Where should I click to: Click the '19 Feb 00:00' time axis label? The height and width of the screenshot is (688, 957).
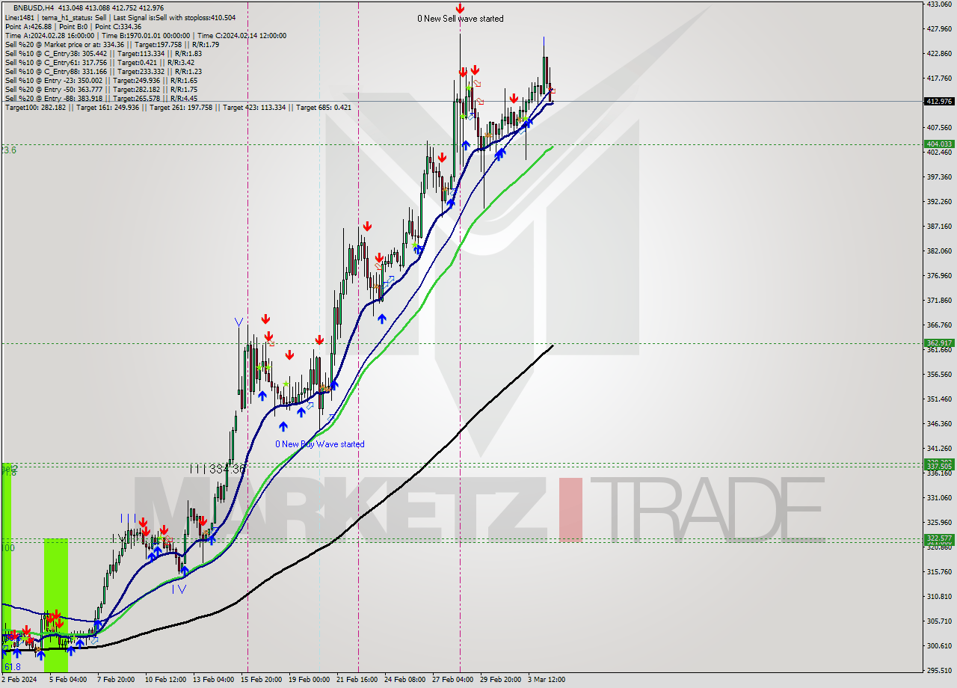coord(309,680)
